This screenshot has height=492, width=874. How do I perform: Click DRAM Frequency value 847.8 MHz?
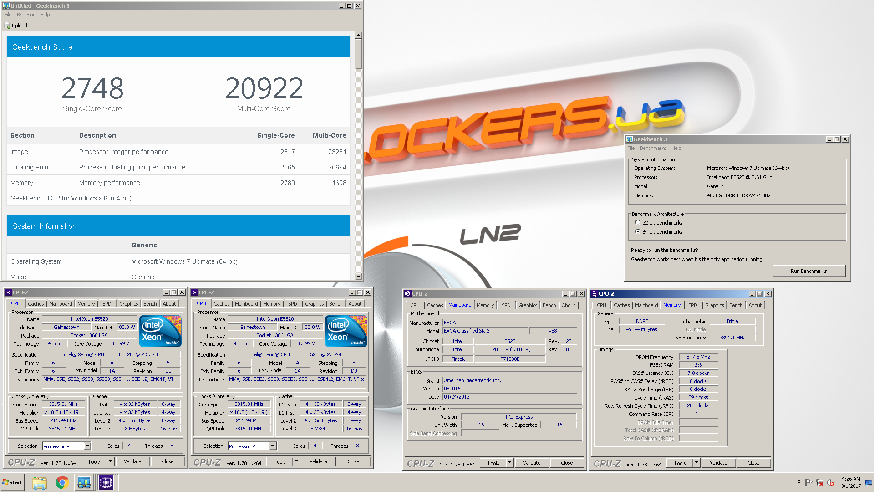coord(698,357)
